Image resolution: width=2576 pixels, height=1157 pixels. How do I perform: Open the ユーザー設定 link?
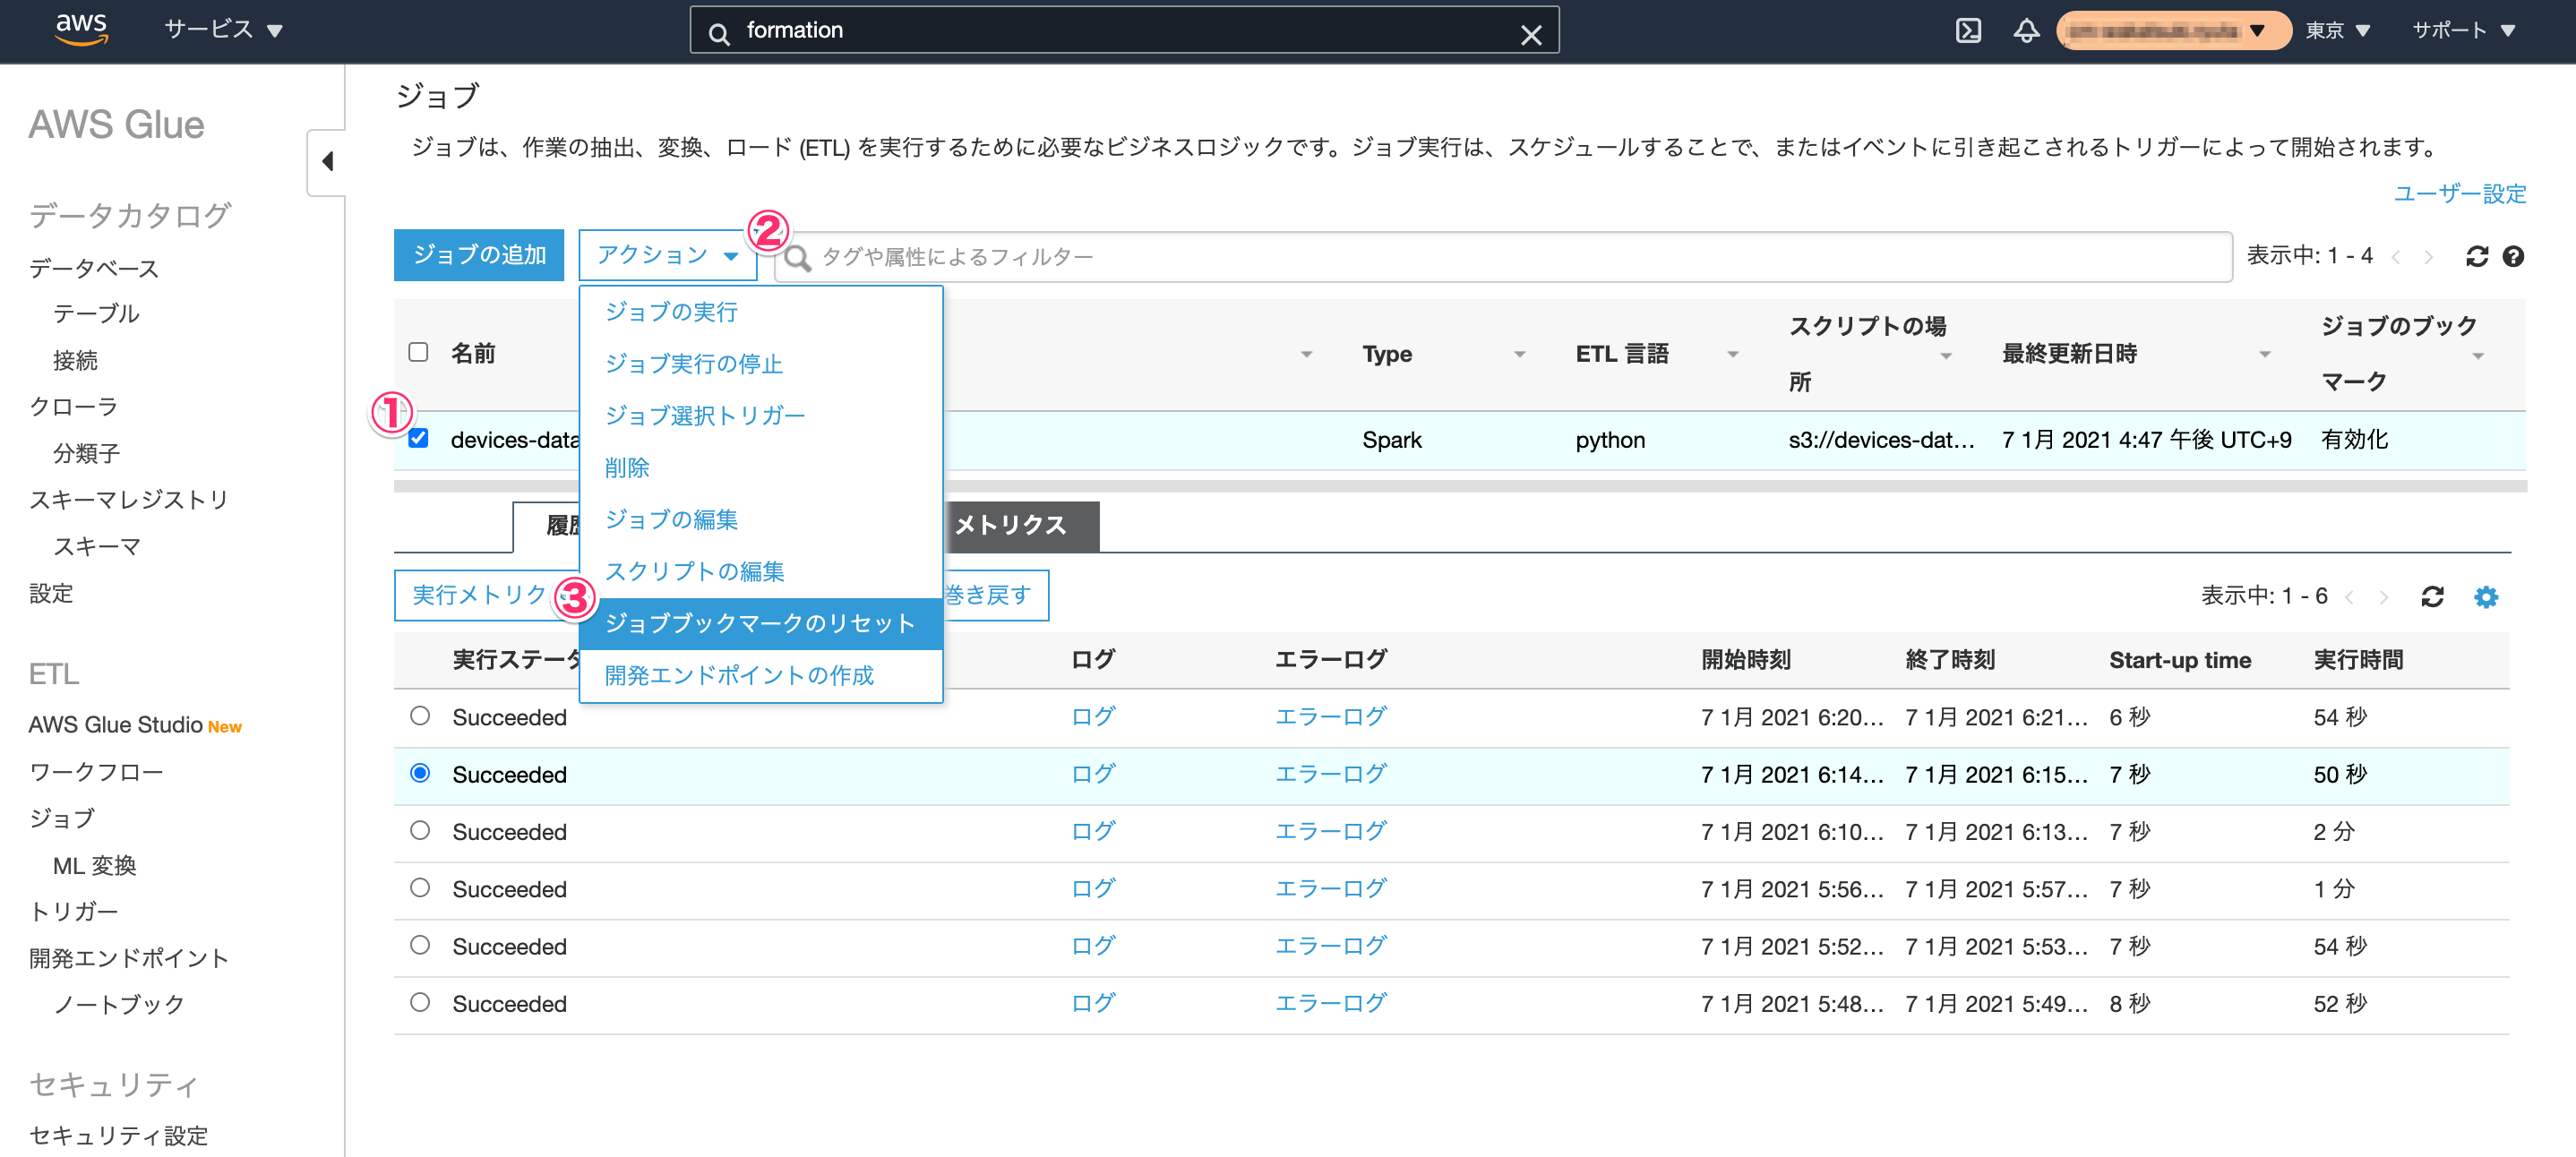2459,193
